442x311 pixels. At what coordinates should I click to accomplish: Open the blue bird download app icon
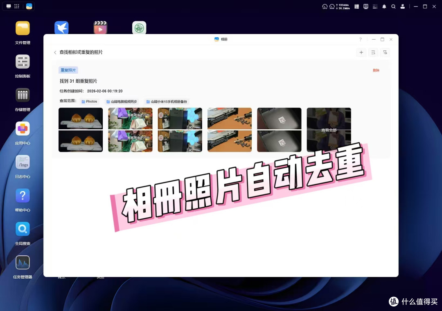pos(61,28)
